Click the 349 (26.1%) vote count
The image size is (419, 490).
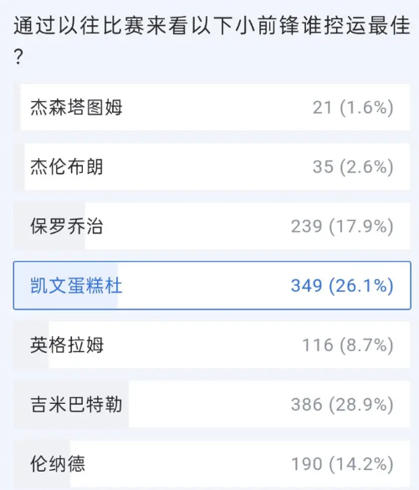(342, 286)
